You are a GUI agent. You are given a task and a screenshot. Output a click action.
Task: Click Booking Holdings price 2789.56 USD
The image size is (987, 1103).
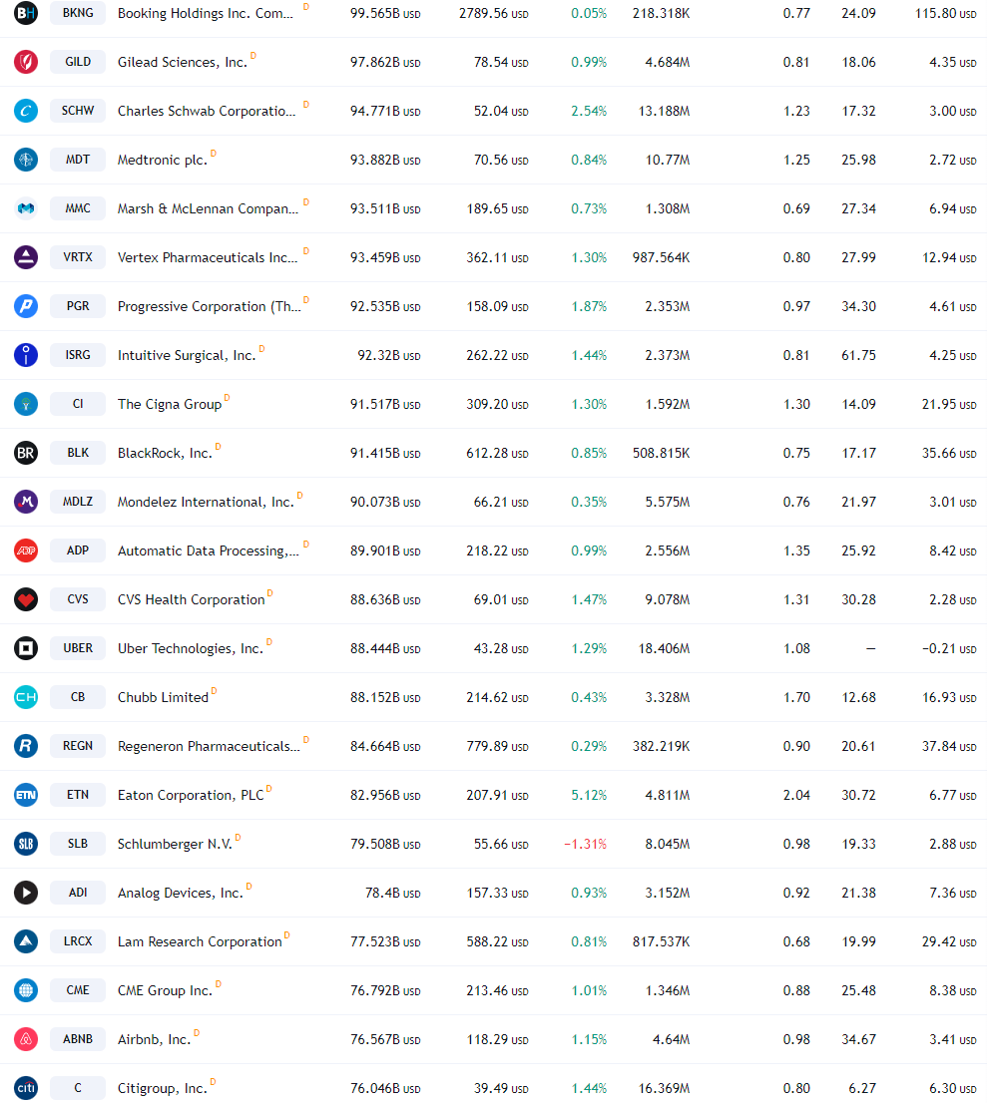coord(493,13)
